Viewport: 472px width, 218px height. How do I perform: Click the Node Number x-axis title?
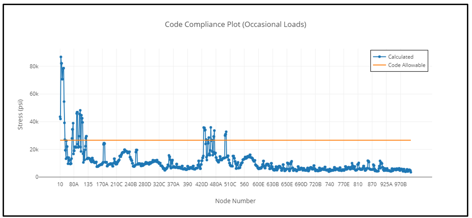pyautogui.click(x=235, y=201)
